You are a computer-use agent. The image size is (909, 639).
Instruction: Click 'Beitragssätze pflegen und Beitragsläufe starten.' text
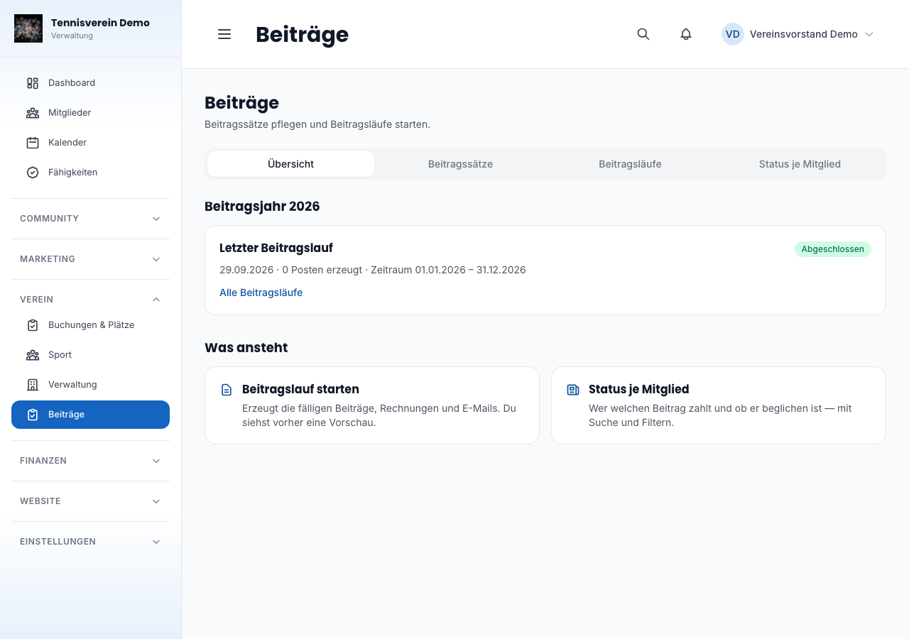(317, 124)
